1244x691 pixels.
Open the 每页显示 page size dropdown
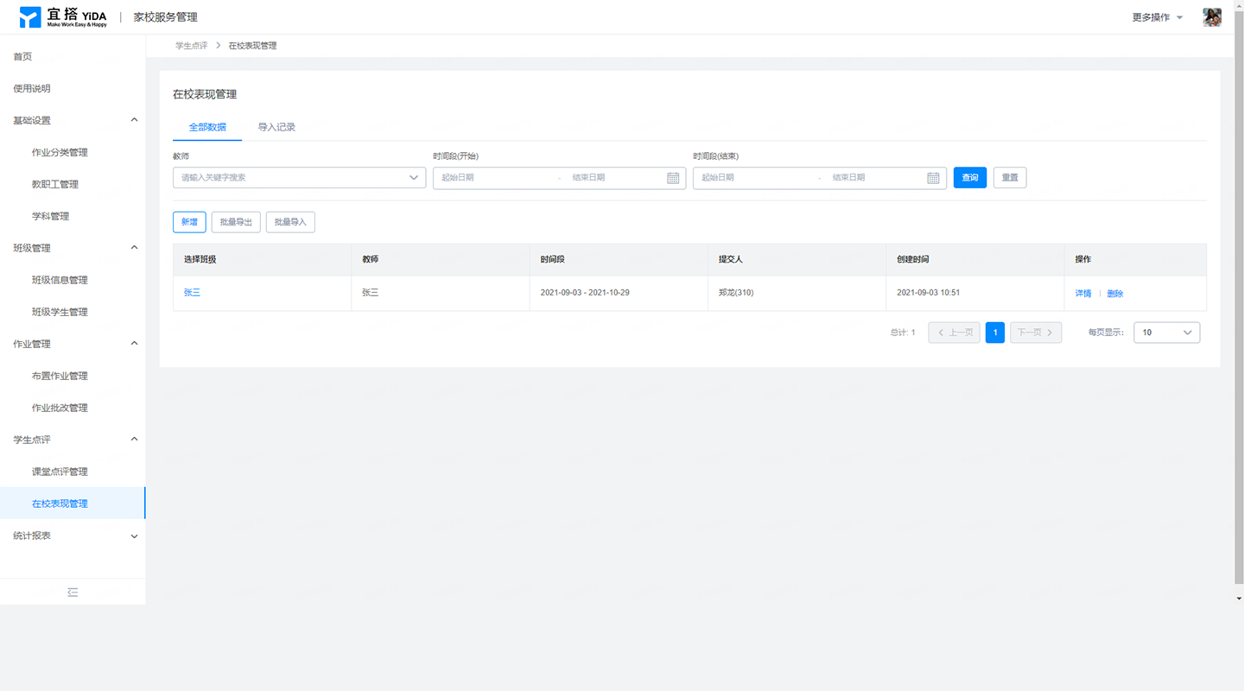coord(1166,333)
